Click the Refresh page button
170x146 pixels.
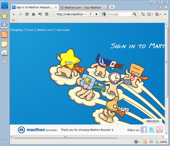coord(27,14)
